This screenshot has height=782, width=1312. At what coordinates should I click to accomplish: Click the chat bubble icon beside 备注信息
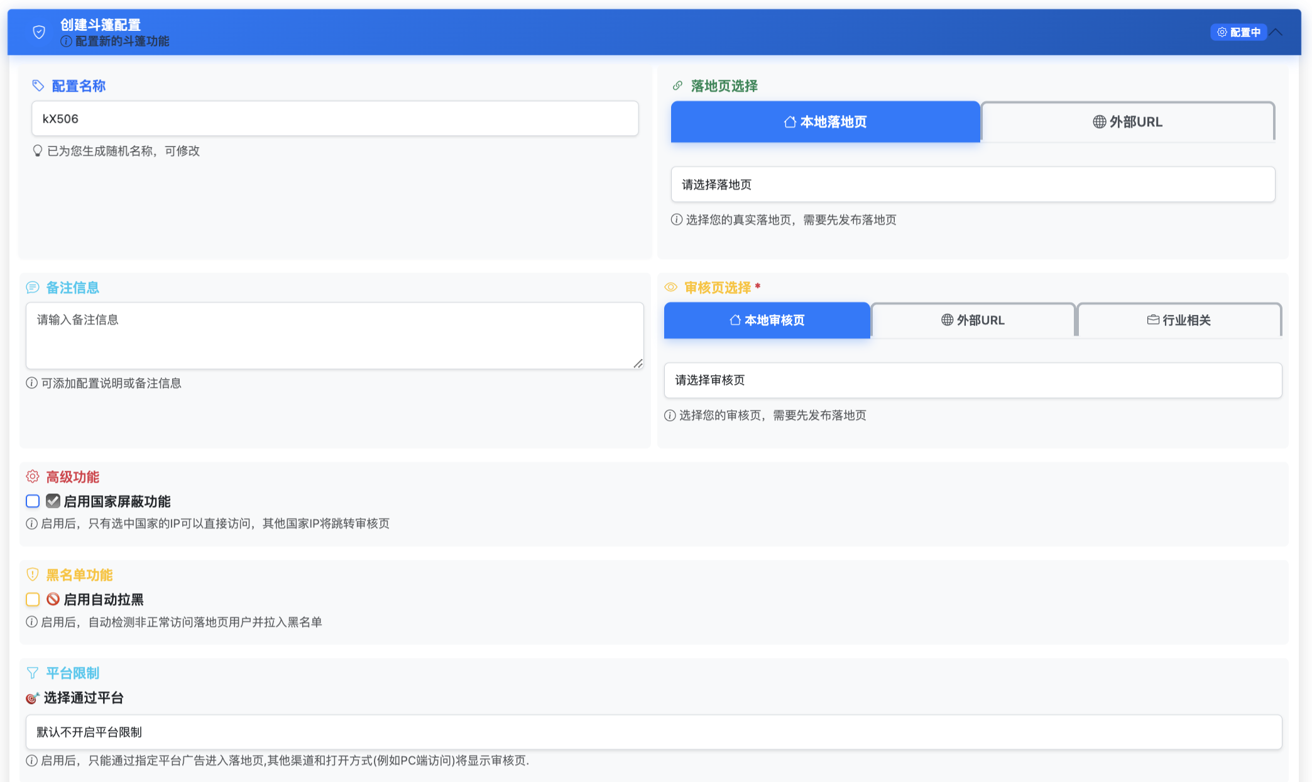[x=33, y=287]
